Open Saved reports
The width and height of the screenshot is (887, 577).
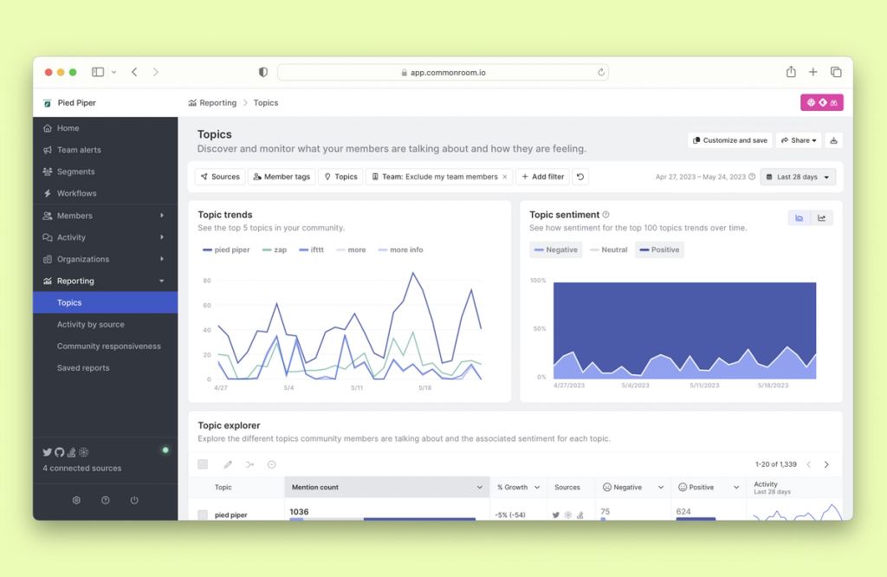point(105,367)
